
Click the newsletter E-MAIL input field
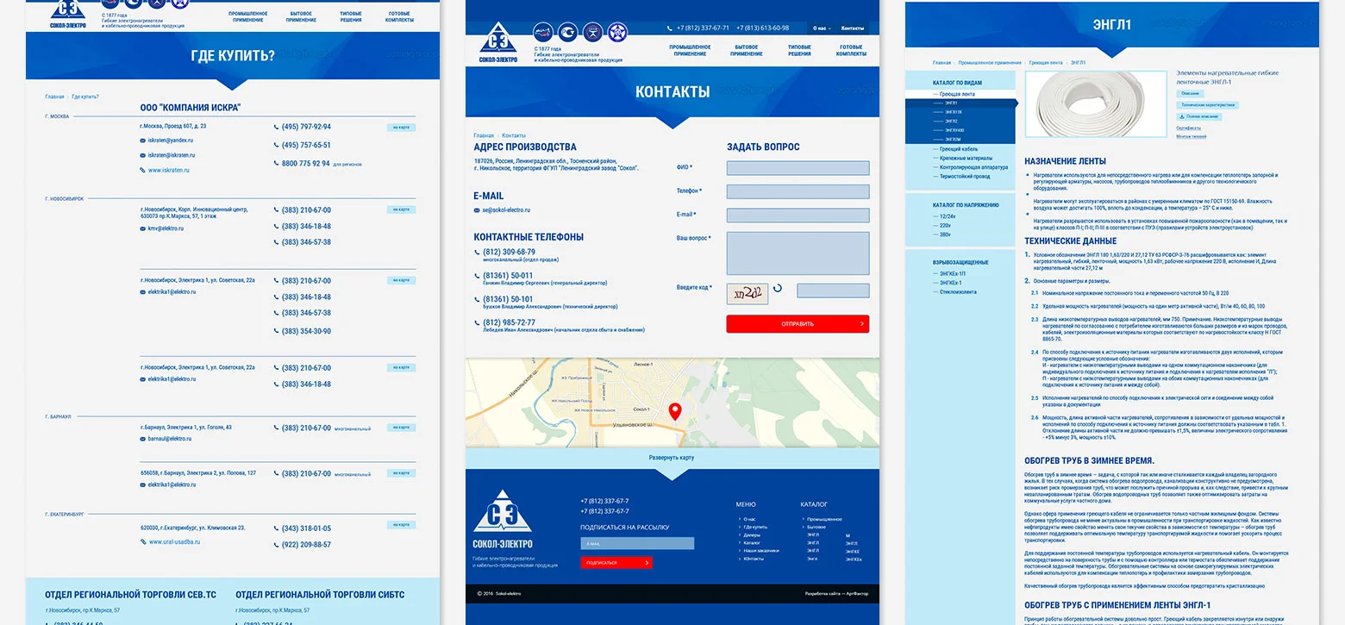637,544
